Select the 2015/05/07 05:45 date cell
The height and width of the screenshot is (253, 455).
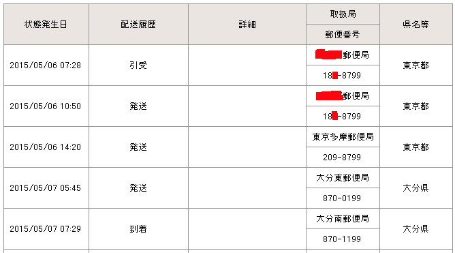coord(46,188)
